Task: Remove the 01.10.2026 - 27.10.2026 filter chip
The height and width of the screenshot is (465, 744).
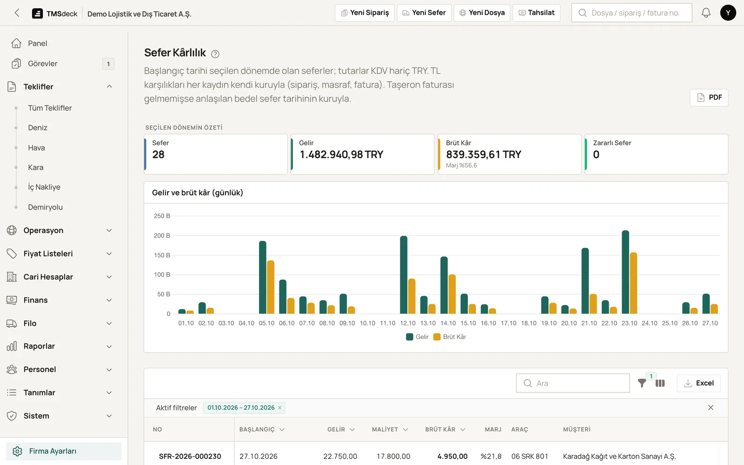Action: 280,408
